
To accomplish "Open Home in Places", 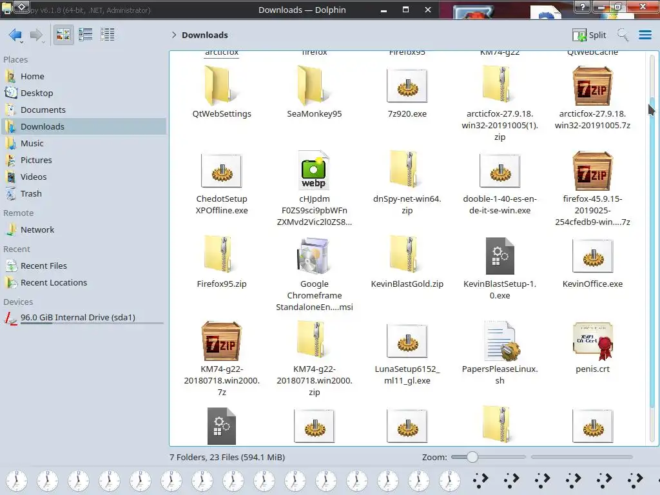I will click(83, 76).
